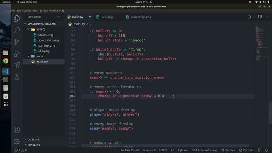Open the Edit menu
Screen dimensions: 272x153
[19, 11]
